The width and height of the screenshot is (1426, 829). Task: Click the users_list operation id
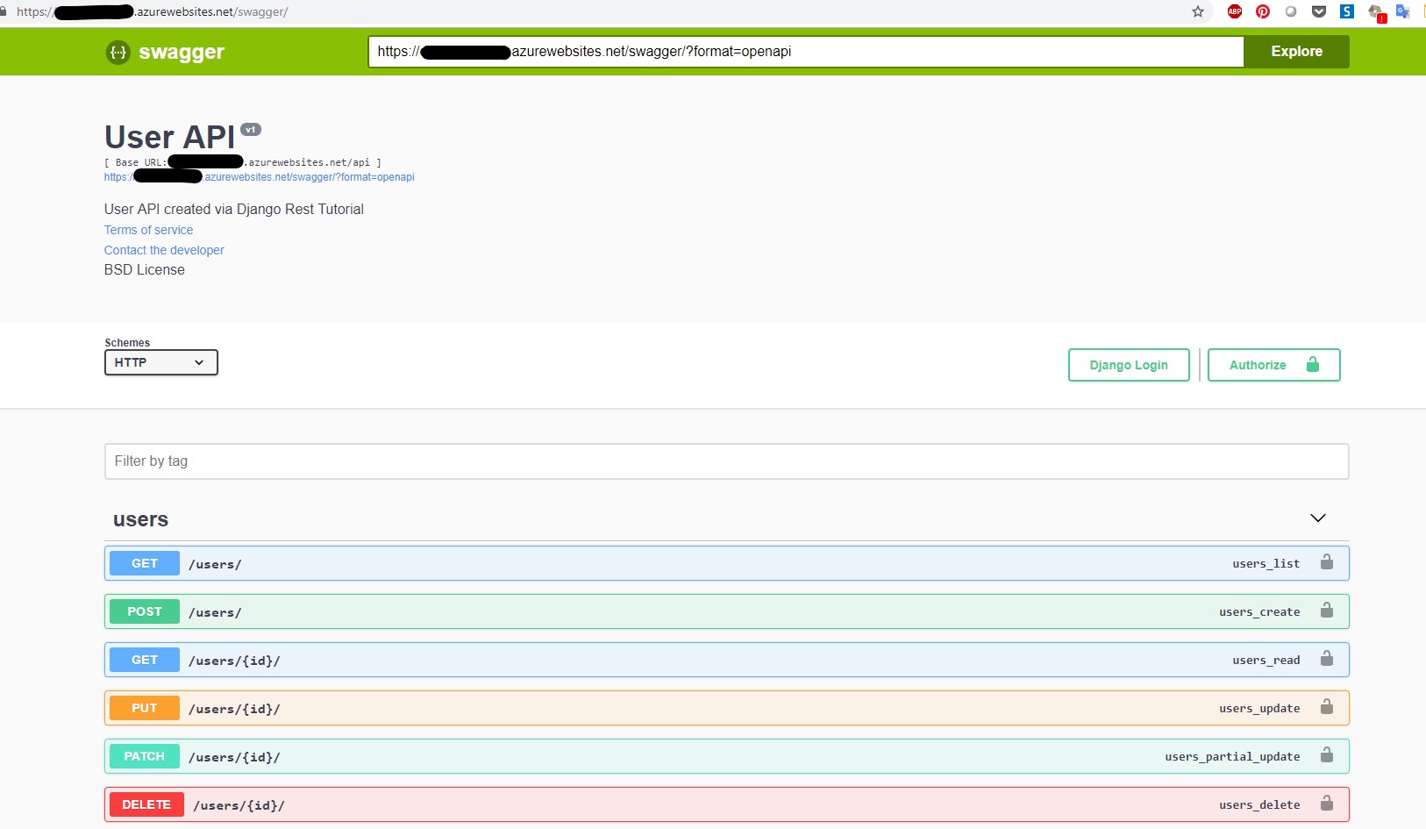[1266, 563]
